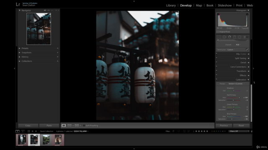Open the Filters Off dropdown
The image size is (268, 150).
239,131
